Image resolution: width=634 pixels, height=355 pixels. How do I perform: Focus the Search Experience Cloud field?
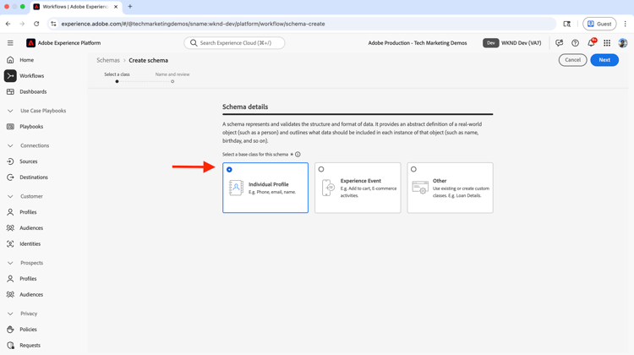(x=234, y=43)
